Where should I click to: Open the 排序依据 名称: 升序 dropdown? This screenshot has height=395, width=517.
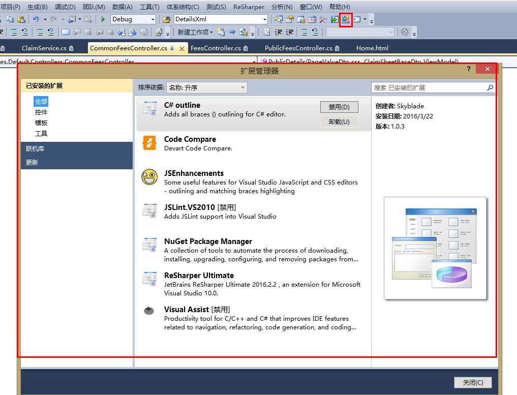pos(207,88)
